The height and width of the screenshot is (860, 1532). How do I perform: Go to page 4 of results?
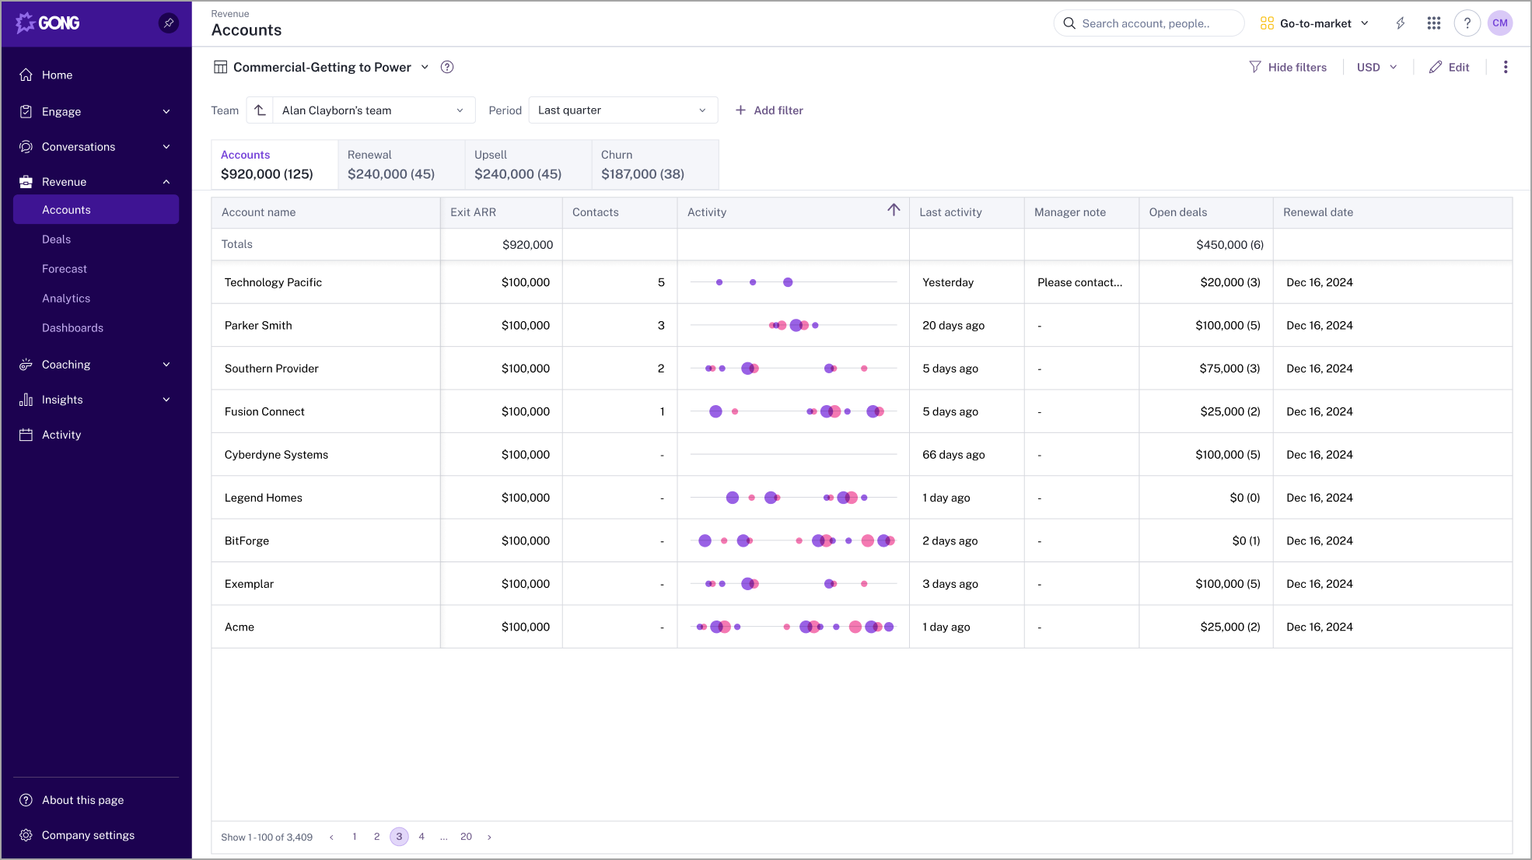tap(421, 837)
